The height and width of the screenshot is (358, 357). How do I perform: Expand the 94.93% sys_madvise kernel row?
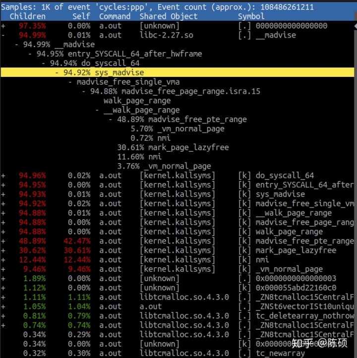3,194
